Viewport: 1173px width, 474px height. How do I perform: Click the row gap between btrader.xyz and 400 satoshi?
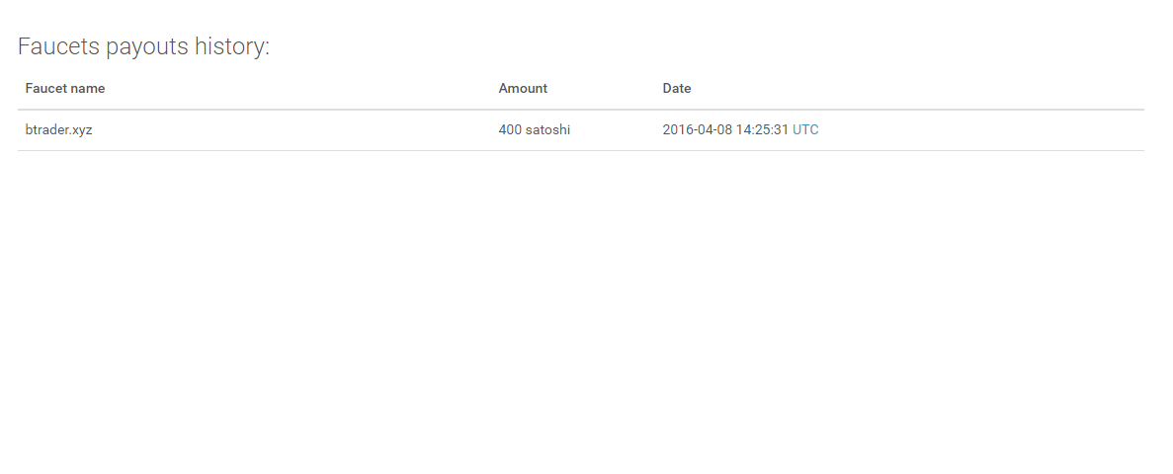click(296, 129)
